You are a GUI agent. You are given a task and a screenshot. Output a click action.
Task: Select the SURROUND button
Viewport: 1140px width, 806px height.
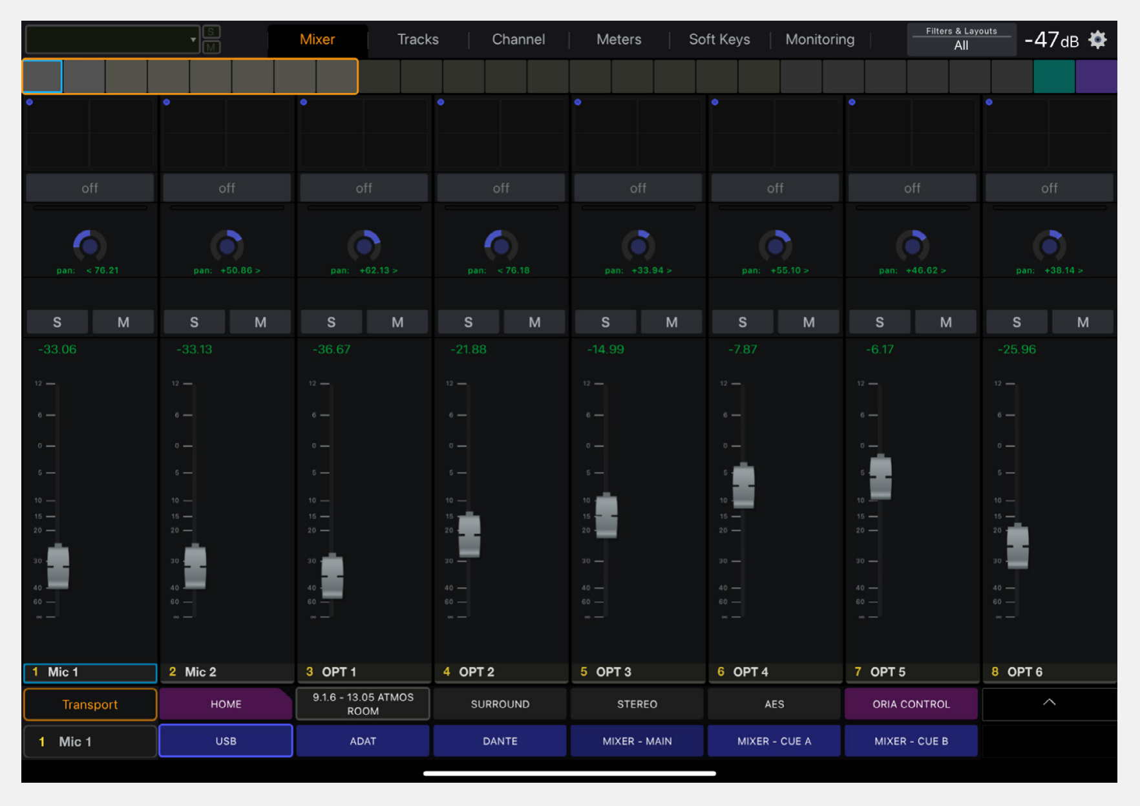click(x=500, y=704)
